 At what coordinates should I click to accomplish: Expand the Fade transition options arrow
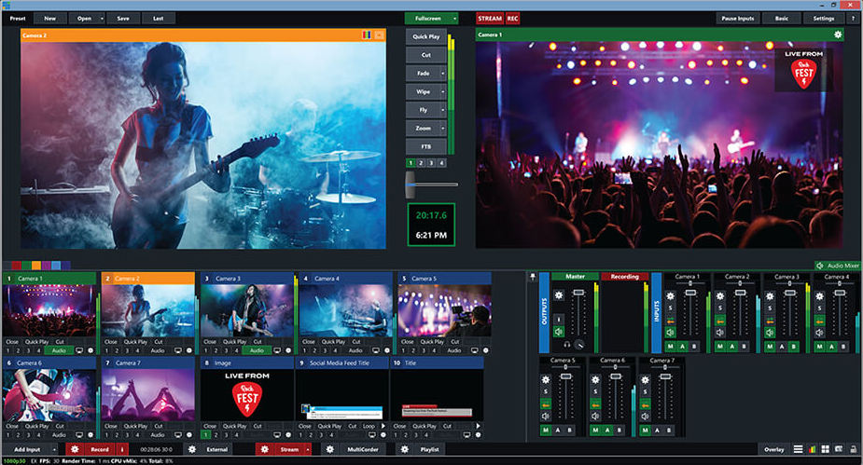(x=442, y=73)
